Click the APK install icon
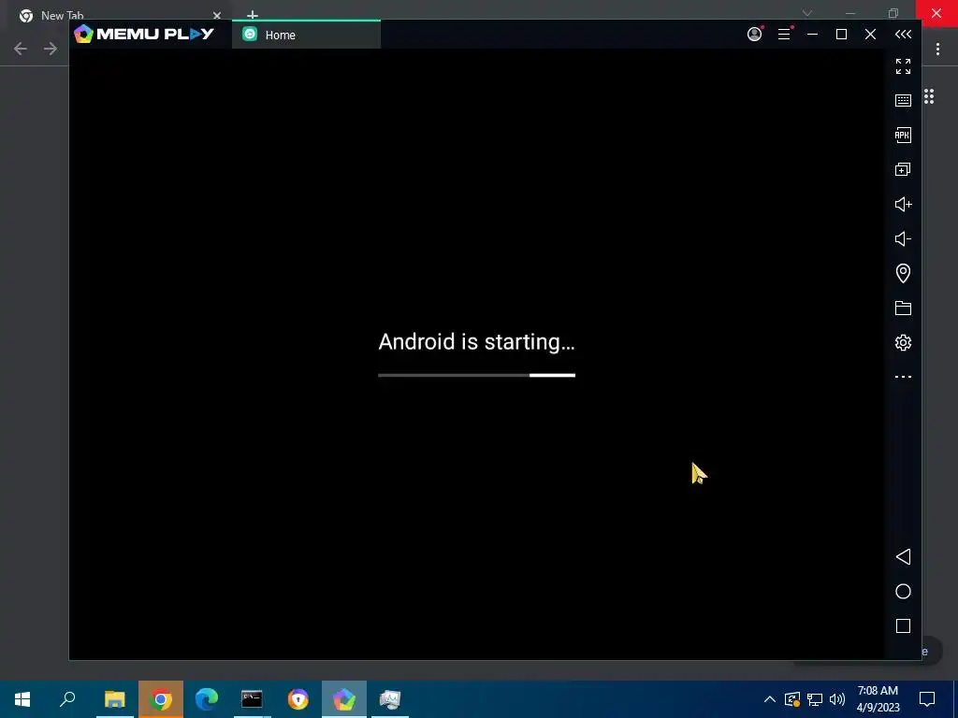This screenshot has width=958, height=718. click(x=903, y=135)
